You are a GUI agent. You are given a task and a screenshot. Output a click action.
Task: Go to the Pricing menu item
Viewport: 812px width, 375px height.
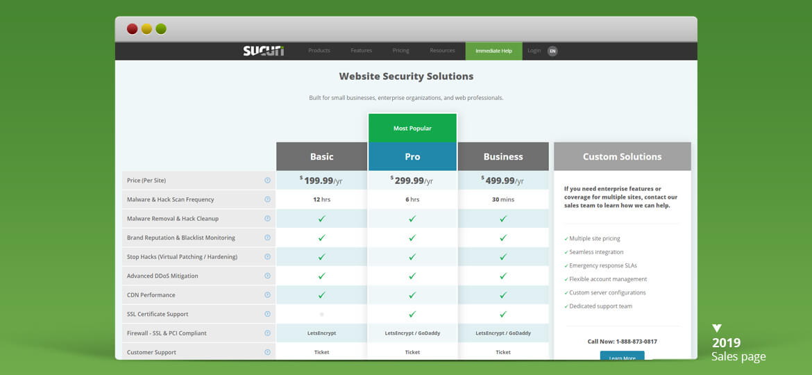pyautogui.click(x=400, y=51)
